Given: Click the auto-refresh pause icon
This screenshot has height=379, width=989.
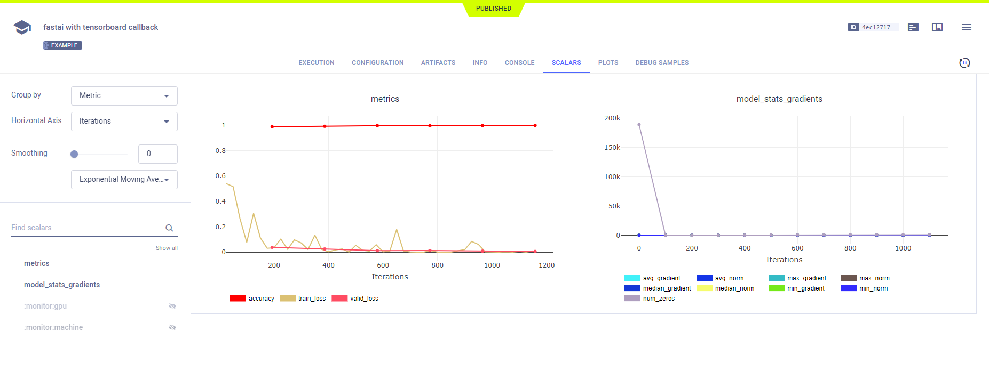Looking at the screenshot, I should pyautogui.click(x=964, y=63).
